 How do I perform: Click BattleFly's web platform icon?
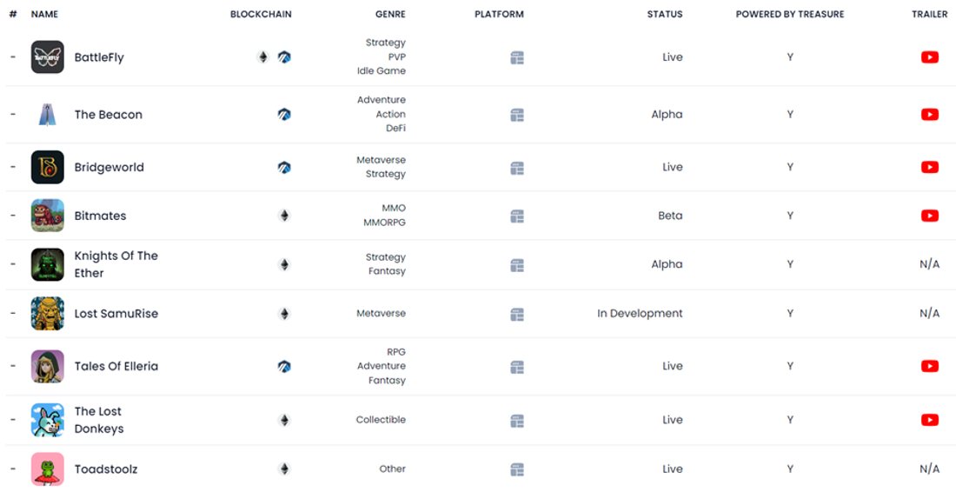pos(517,58)
